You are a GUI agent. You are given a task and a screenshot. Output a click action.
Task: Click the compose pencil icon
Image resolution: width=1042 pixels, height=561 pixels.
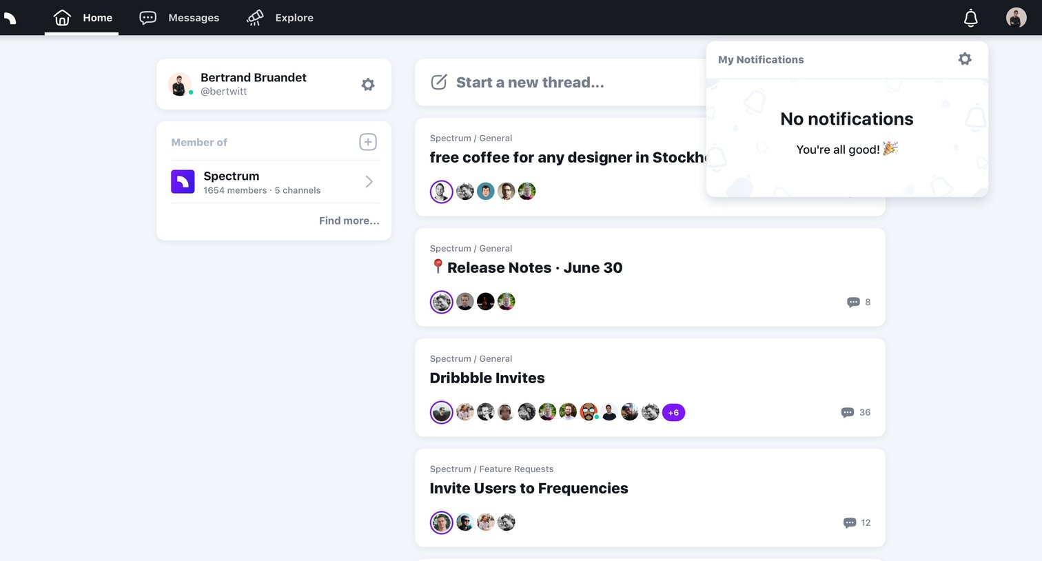point(439,83)
